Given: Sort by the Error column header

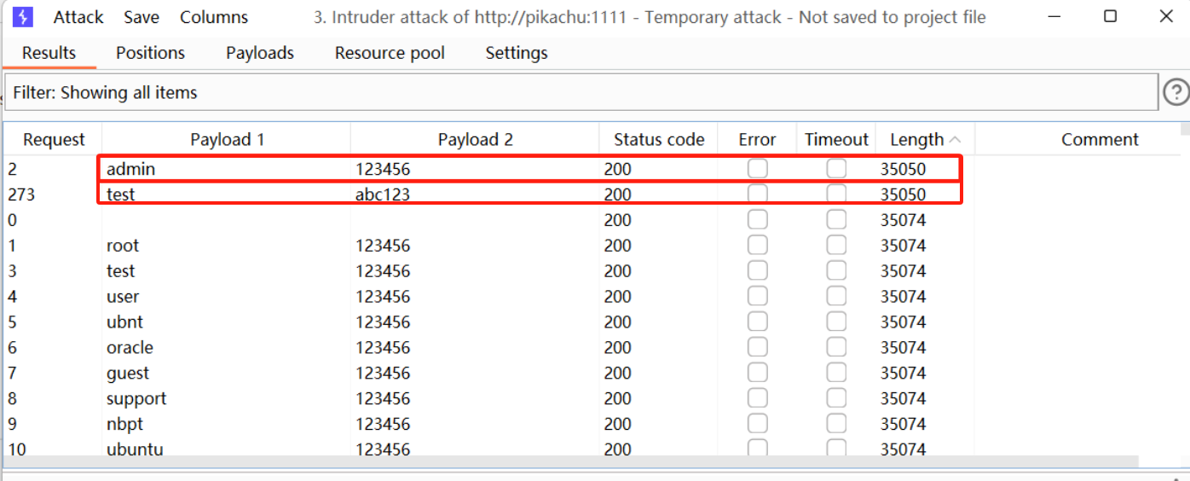Looking at the screenshot, I should pos(757,140).
